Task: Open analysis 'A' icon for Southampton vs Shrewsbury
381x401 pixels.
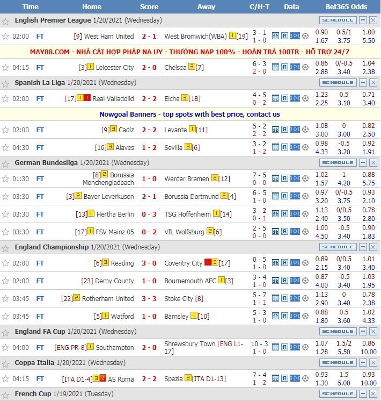Action: coord(284,347)
